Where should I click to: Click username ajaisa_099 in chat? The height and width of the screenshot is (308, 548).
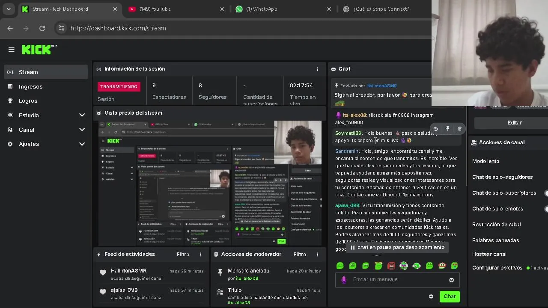pos(347,205)
